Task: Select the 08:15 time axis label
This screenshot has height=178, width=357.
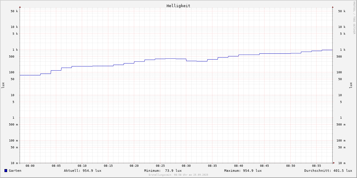Action: 108,166
